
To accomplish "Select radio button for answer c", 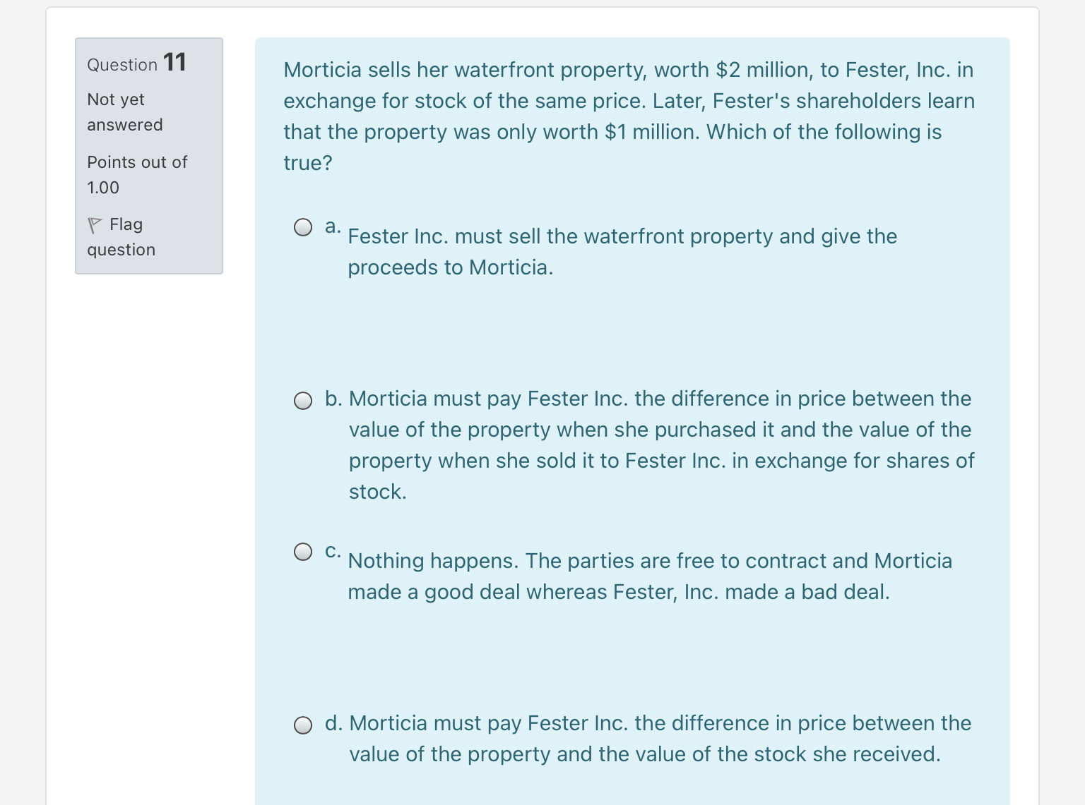I will (x=304, y=551).
